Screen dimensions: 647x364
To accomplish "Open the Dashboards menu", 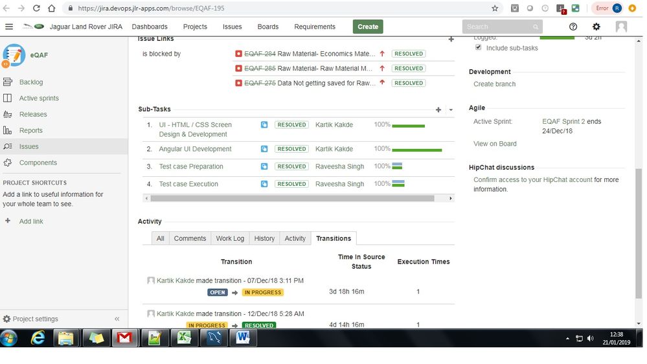I will pos(150,27).
